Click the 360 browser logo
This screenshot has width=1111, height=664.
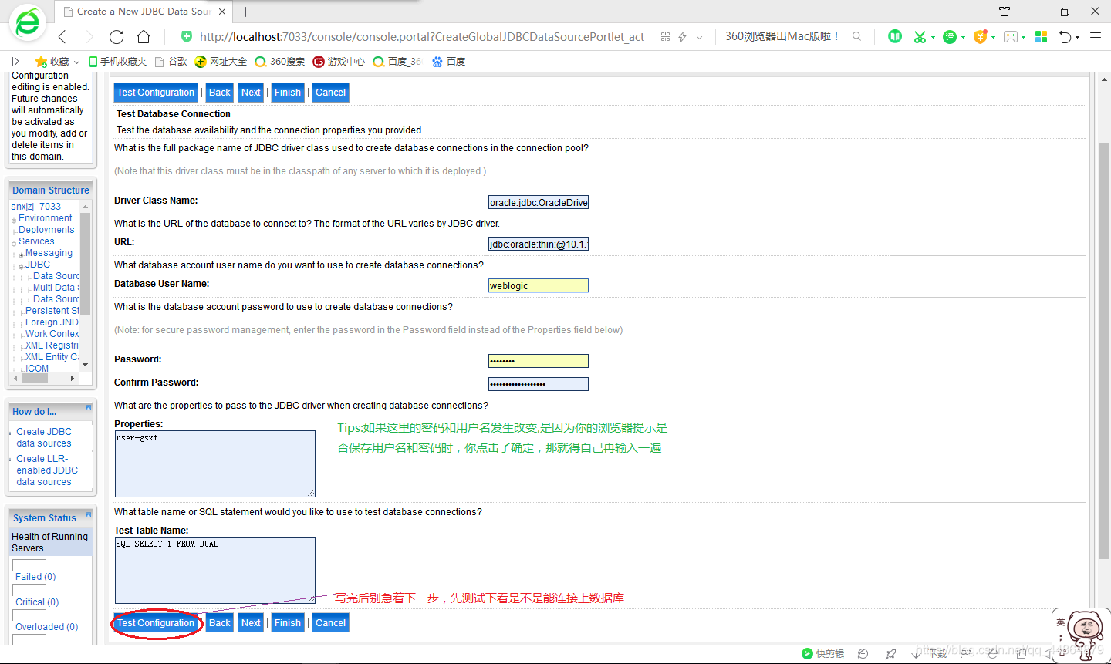(28, 23)
